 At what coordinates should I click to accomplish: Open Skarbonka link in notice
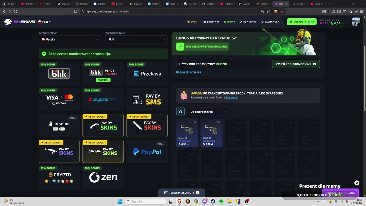pos(232,98)
